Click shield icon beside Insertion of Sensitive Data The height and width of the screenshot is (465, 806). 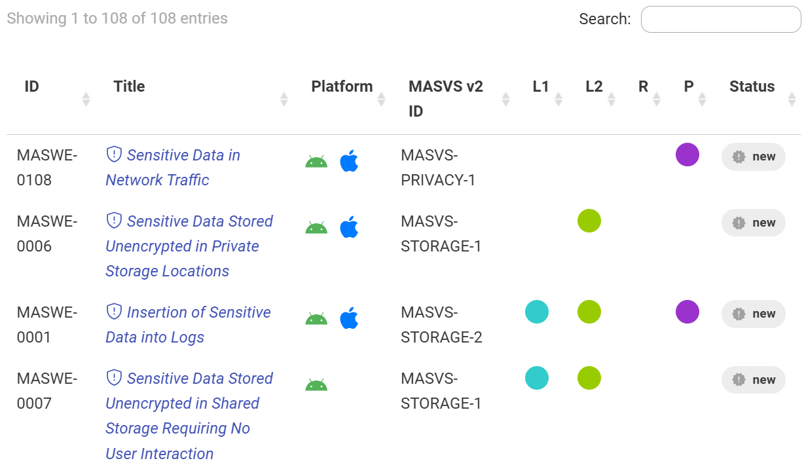click(x=115, y=312)
